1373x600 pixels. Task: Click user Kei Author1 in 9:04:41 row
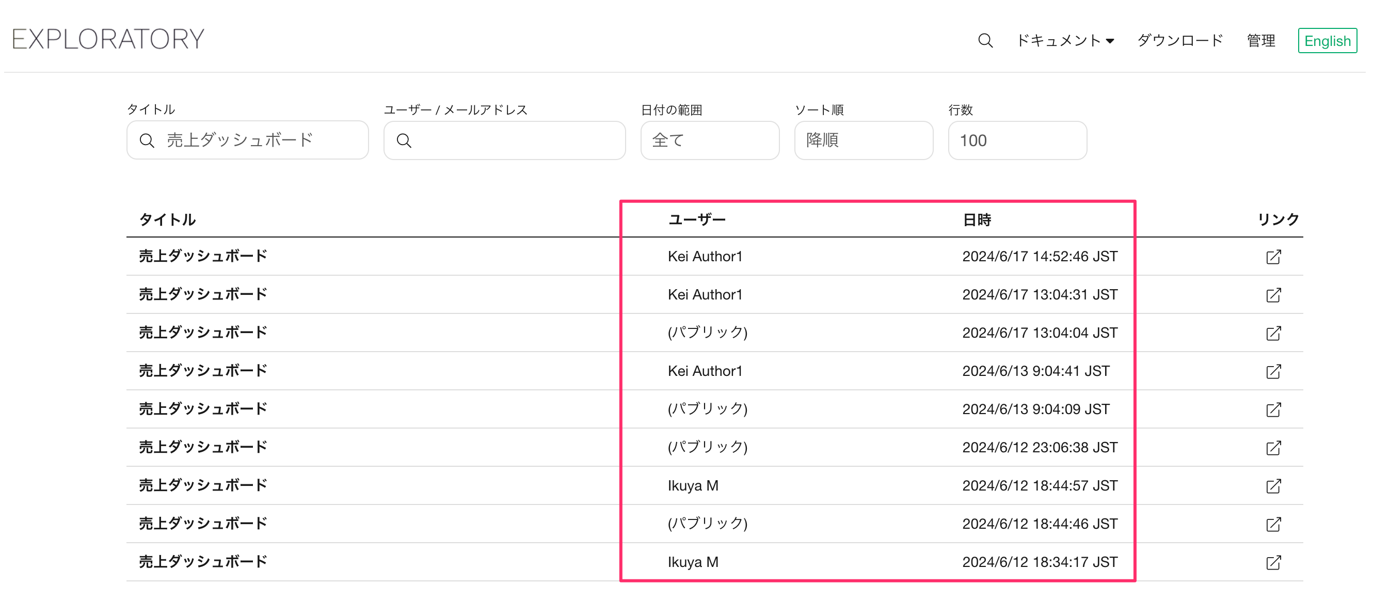705,371
